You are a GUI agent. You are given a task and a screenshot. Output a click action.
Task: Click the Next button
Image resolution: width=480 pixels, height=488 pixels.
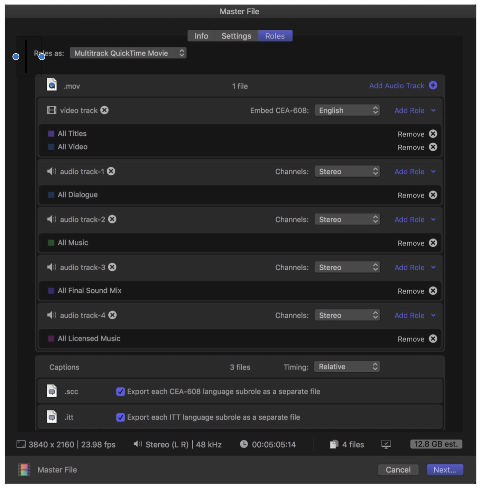445,470
